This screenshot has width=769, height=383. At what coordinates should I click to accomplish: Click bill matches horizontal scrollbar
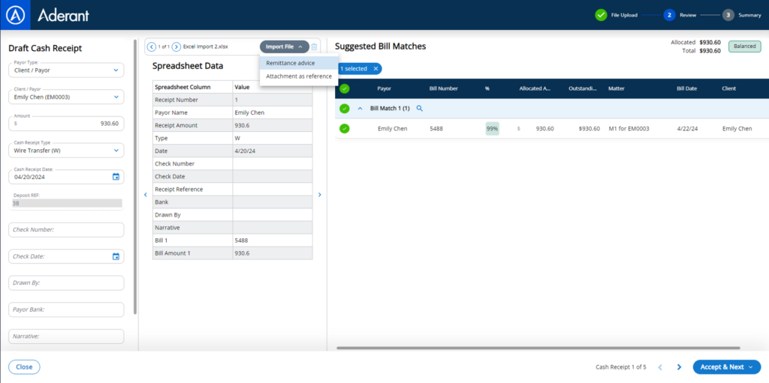point(538,348)
